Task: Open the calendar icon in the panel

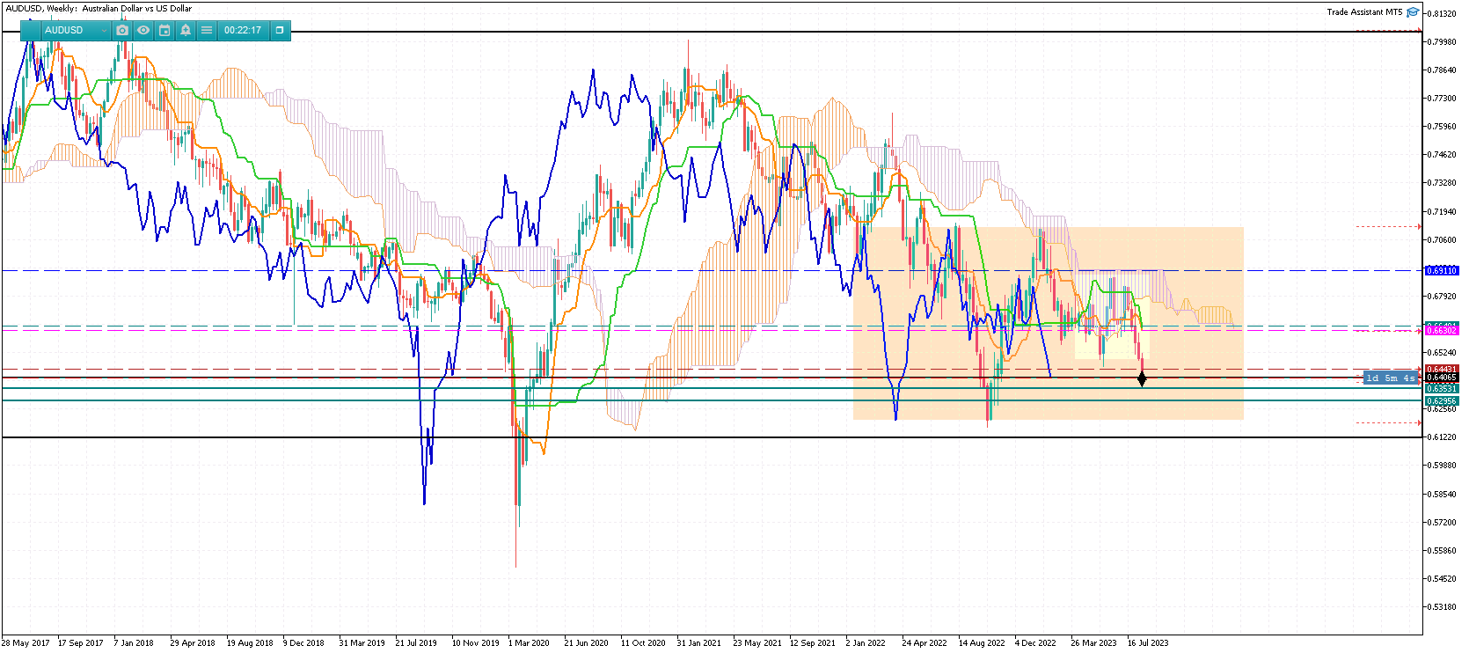Action: pyautogui.click(x=164, y=30)
